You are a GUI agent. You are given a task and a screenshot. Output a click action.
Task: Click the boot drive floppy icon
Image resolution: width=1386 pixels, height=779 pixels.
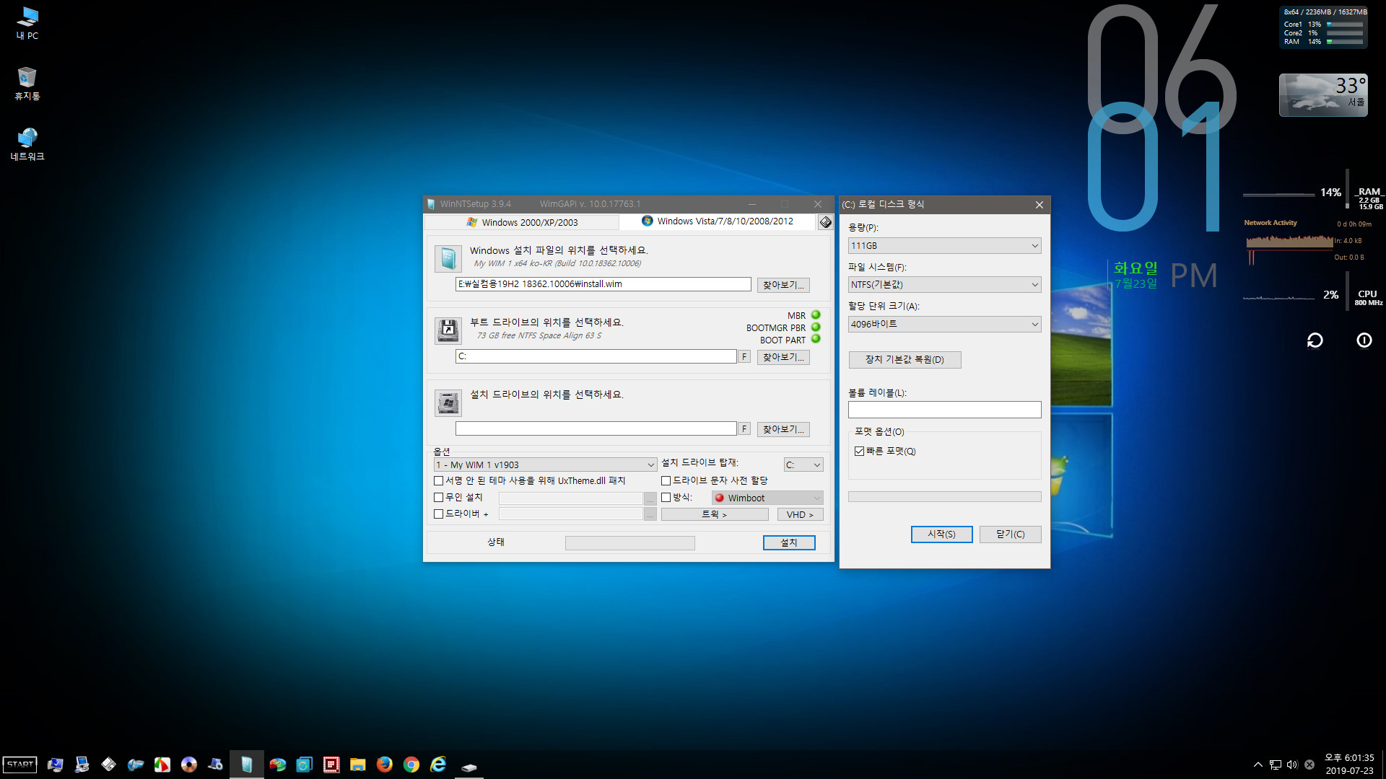tap(448, 330)
